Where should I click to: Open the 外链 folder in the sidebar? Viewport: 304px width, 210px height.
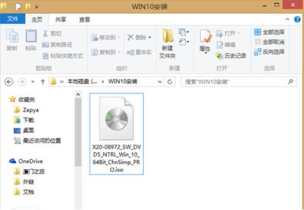click(x=24, y=182)
